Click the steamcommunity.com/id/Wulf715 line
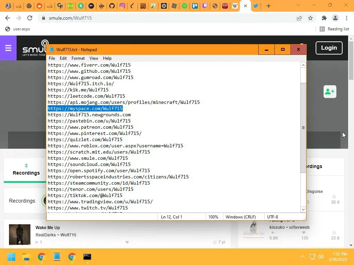 99,183
